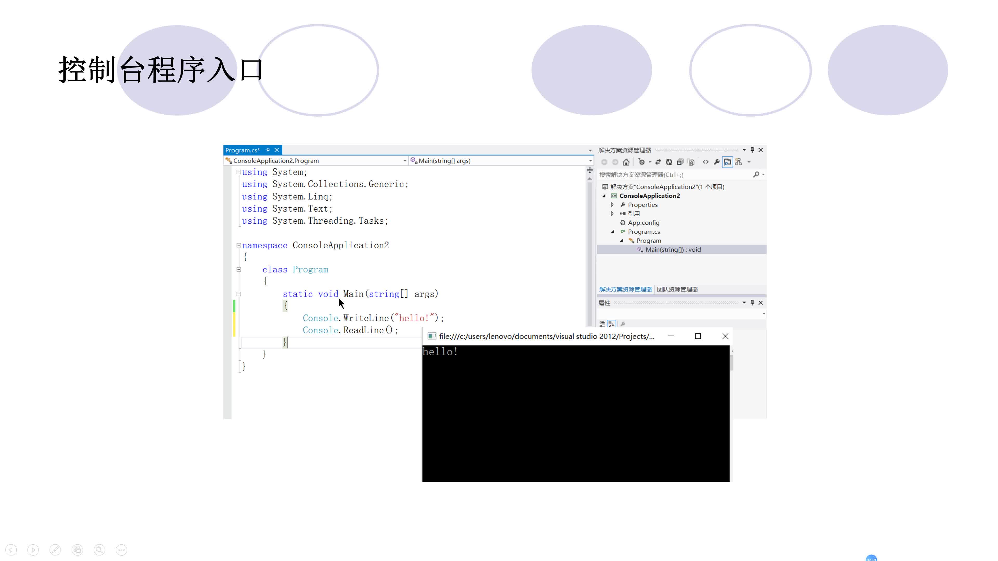Open the ConsoleApplication2.Program class dropdown

(404, 161)
